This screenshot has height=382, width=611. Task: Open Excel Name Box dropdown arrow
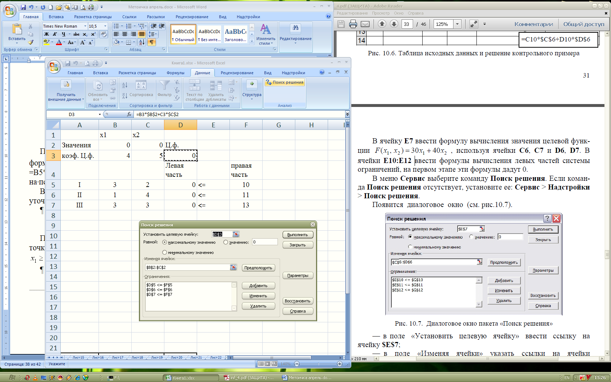tap(100, 115)
